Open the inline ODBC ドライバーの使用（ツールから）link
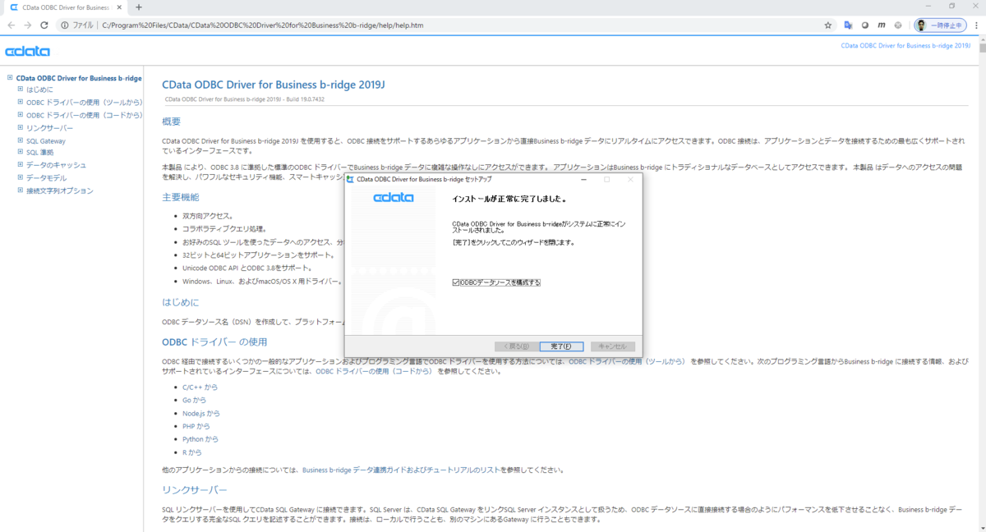 (627, 361)
